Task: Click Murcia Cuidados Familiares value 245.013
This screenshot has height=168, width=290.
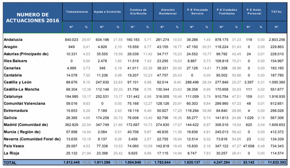Action: (222, 132)
